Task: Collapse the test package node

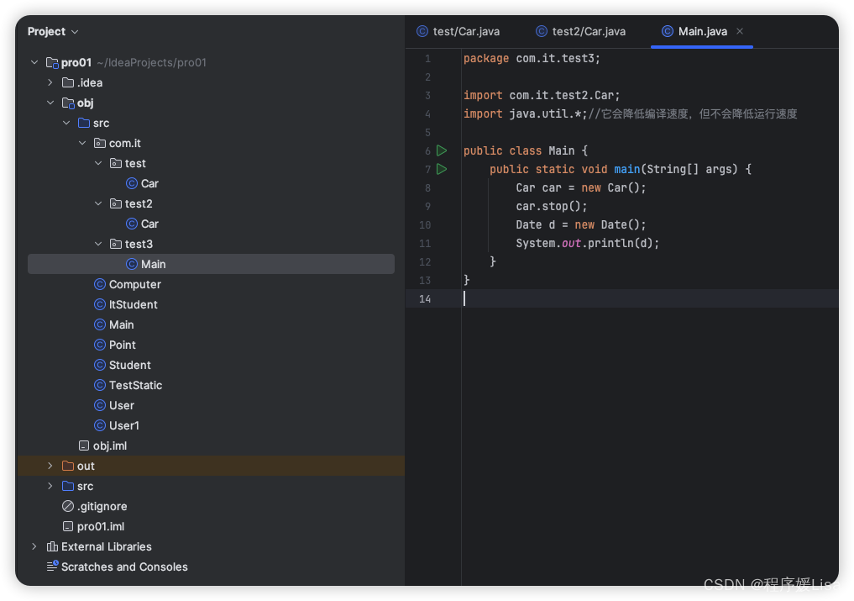Action: tap(98, 163)
